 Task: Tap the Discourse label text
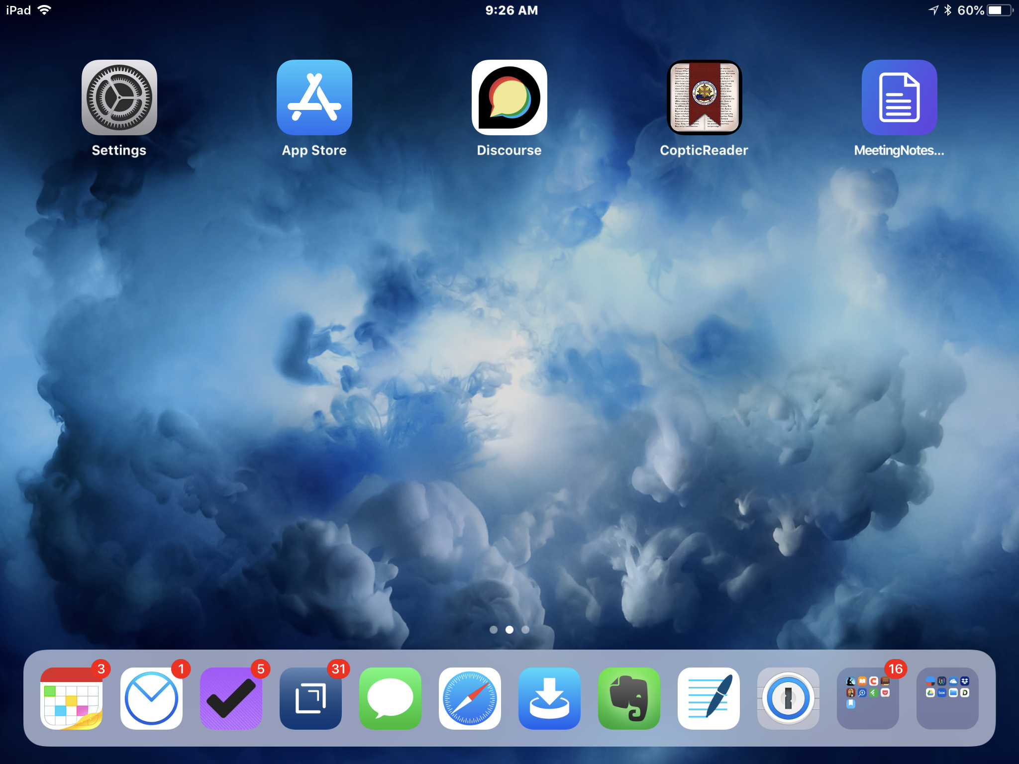[509, 150]
